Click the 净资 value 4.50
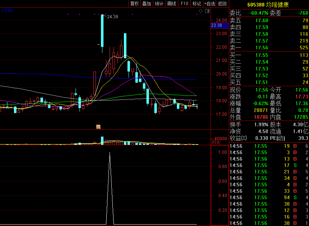Screen dimensions: 309x226 tap(263, 131)
